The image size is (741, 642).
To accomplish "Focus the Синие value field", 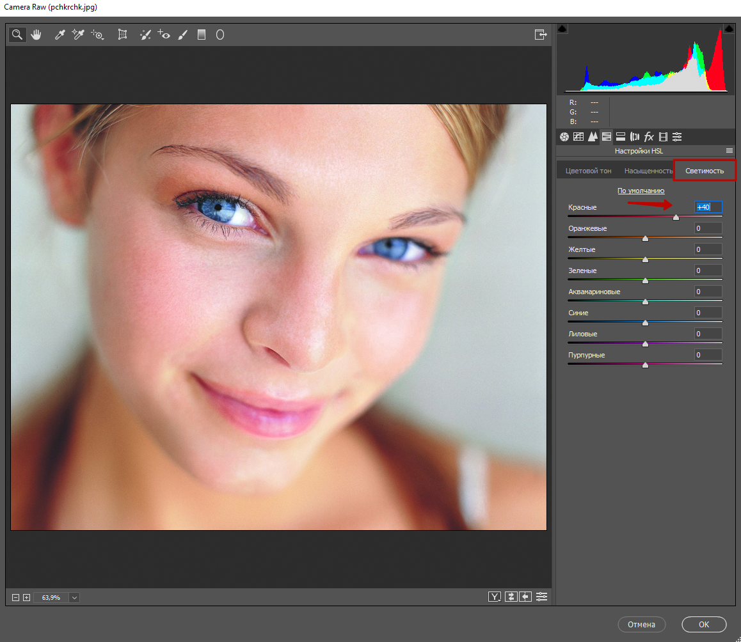I will 708,313.
